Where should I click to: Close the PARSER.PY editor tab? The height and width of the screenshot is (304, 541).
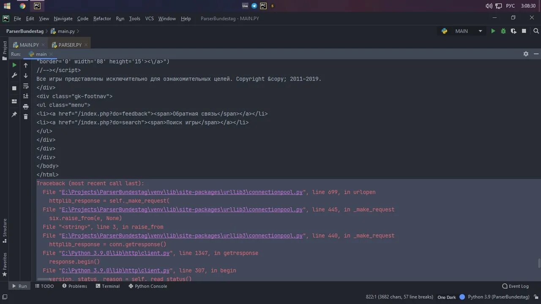click(86, 45)
